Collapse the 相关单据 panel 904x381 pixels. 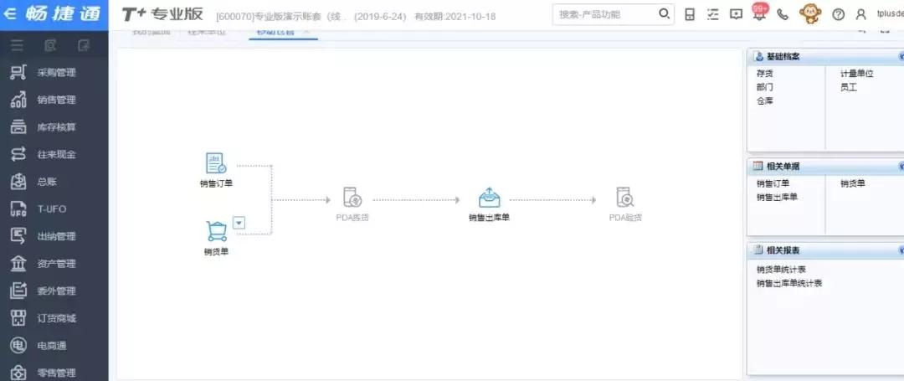[901, 166]
